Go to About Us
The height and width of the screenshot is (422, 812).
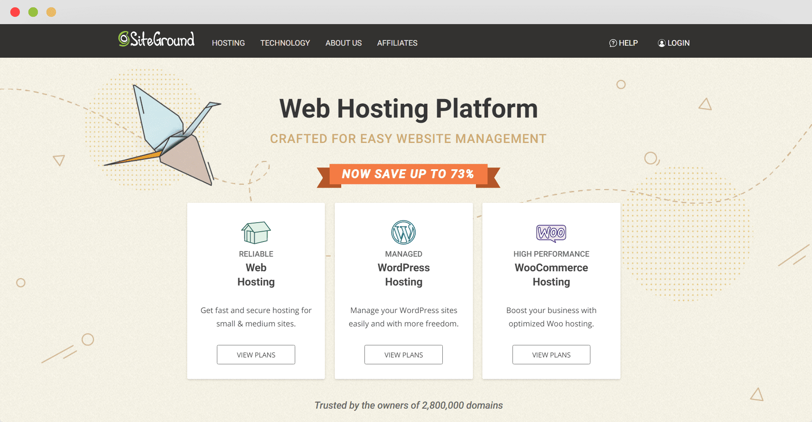[x=343, y=43]
